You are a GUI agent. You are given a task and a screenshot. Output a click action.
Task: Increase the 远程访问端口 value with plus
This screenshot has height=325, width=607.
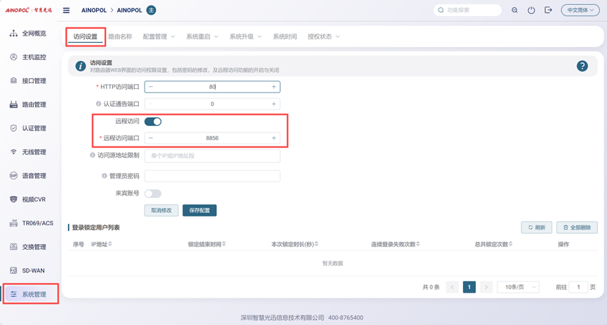tap(274, 139)
